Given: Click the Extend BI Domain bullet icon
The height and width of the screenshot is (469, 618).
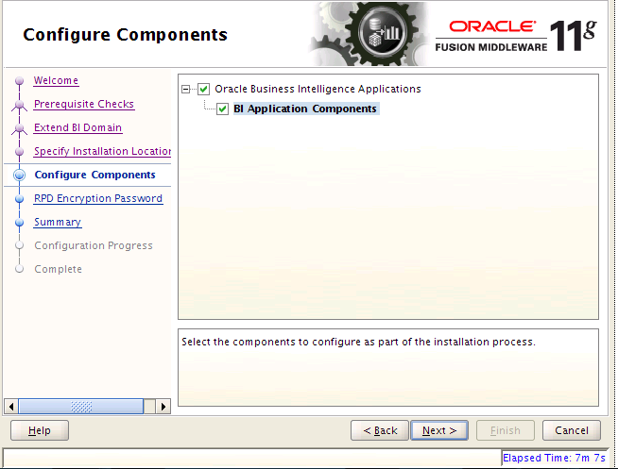Looking at the screenshot, I should pyautogui.click(x=19, y=128).
